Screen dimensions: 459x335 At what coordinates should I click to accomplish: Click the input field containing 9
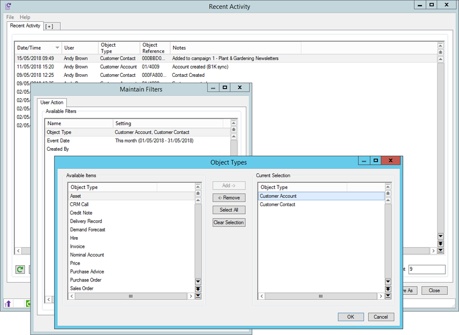coord(427,269)
